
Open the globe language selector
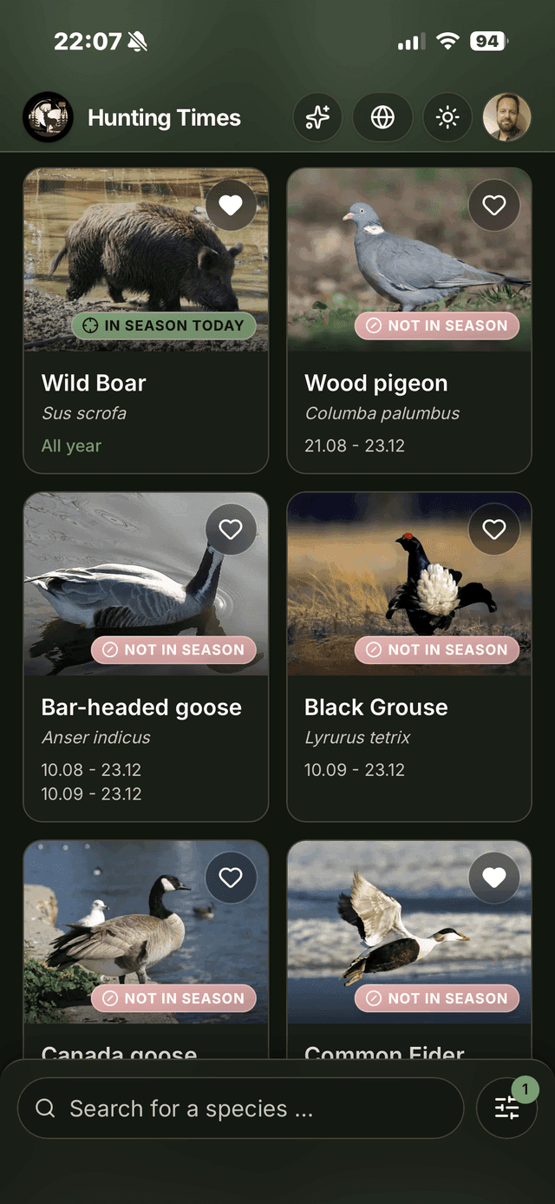pyautogui.click(x=382, y=117)
